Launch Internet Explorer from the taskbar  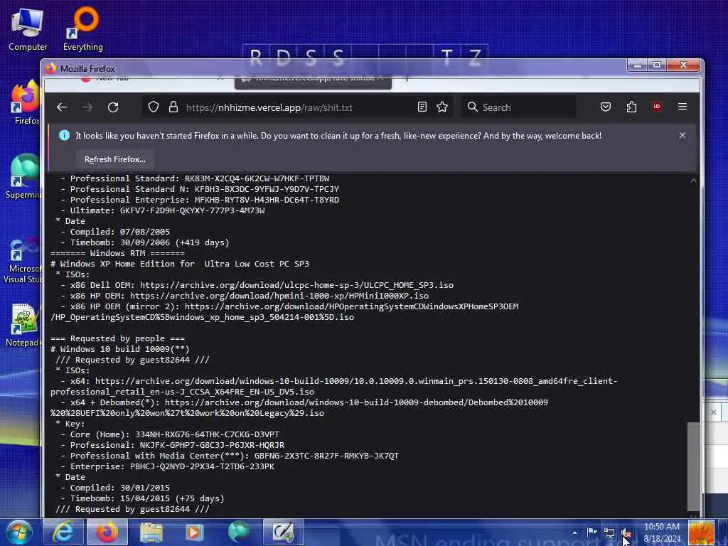pyautogui.click(x=63, y=532)
